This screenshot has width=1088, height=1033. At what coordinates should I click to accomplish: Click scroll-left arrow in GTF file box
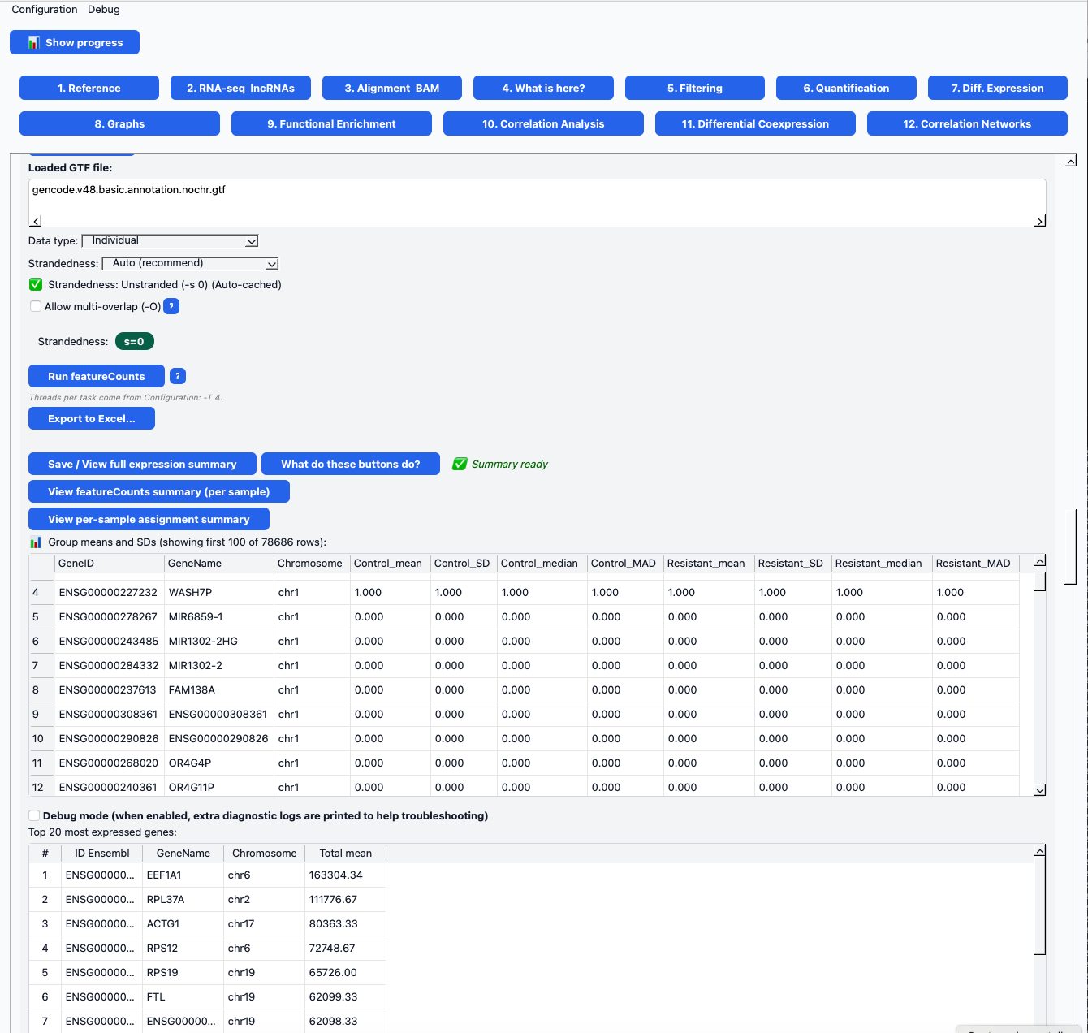tap(36, 221)
